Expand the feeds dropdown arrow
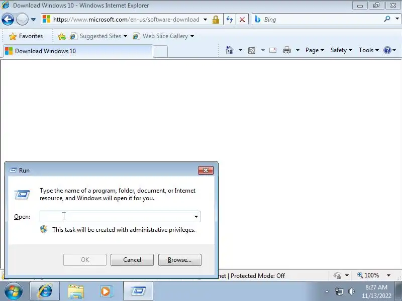The height and width of the screenshot is (301, 402). pos(263,50)
